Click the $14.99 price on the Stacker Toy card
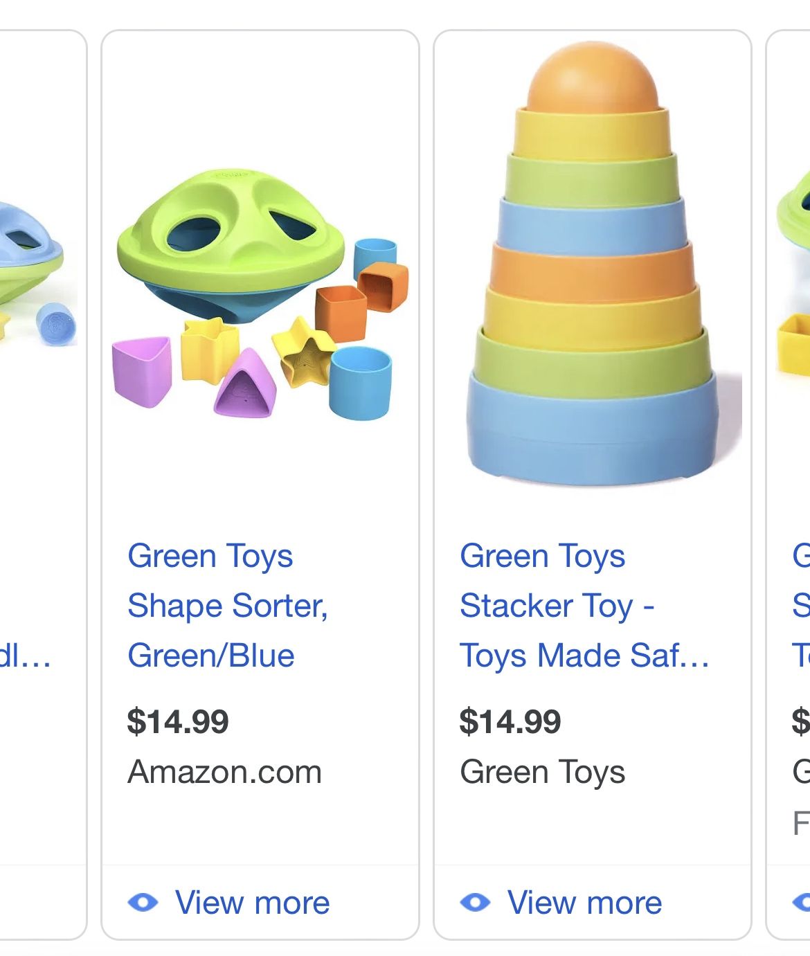This screenshot has height=956, width=810. (x=510, y=721)
